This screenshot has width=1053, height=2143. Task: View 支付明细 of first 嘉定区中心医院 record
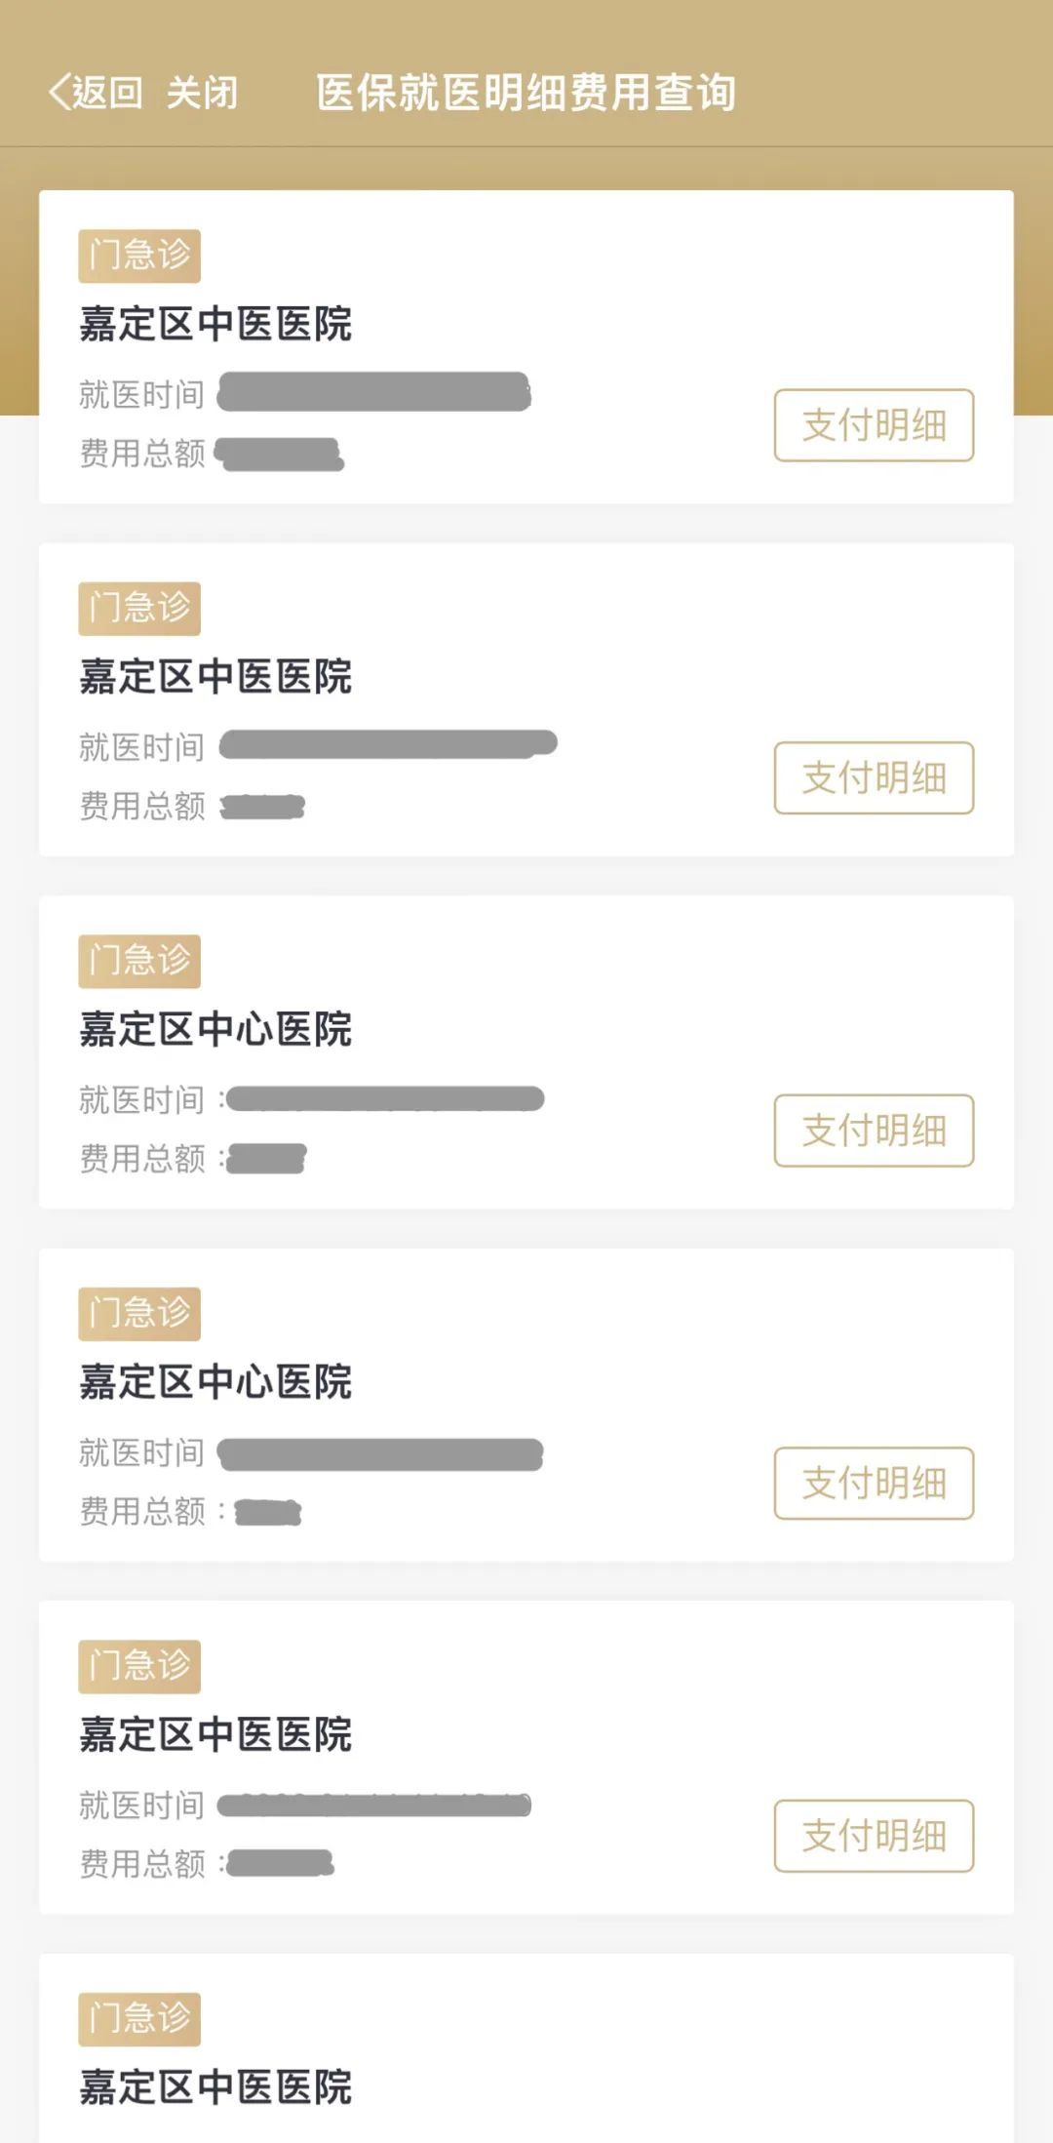(874, 1131)
